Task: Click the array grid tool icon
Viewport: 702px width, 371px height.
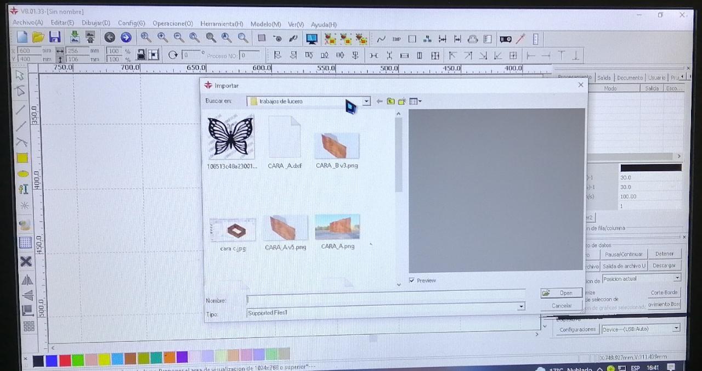Action: [29, 326]
